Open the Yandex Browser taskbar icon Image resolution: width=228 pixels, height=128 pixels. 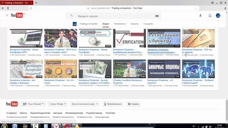pos(56,126)
